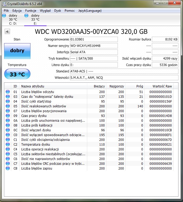Open the Język(Language) menu
Image resolution: width=183 pixels, height=202 pixels.
[90, 11]
